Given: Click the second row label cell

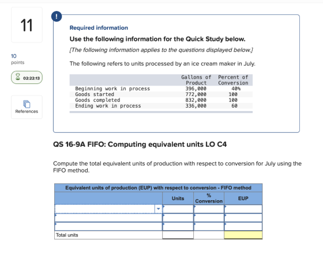Looking at the screenshot, I should coord(108,217).
